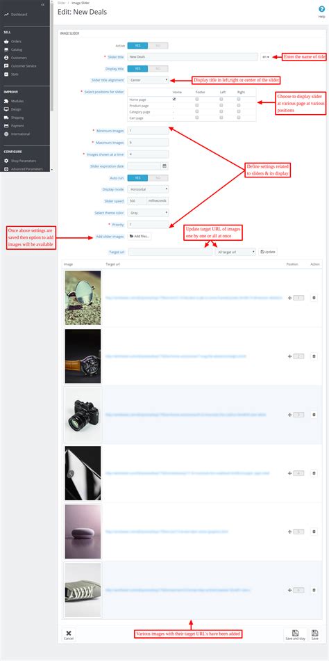329x661 pixels.
Task: Click the Add files button
Action: (x=140, y=237)
